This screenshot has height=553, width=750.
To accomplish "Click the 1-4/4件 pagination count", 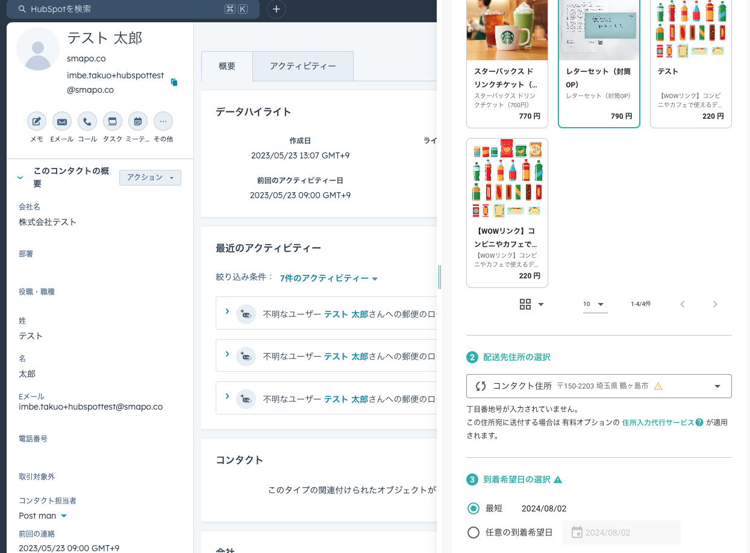I will [x=641, y=304].
